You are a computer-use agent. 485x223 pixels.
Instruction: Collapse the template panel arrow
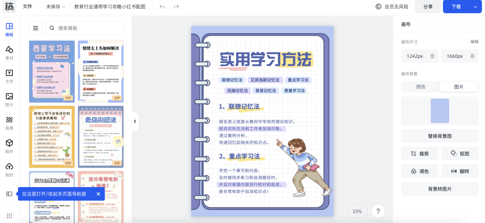tap(135, 122)
